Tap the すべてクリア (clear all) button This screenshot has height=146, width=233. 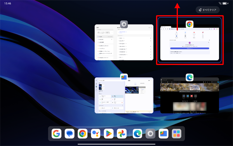[x=208, y=10]
